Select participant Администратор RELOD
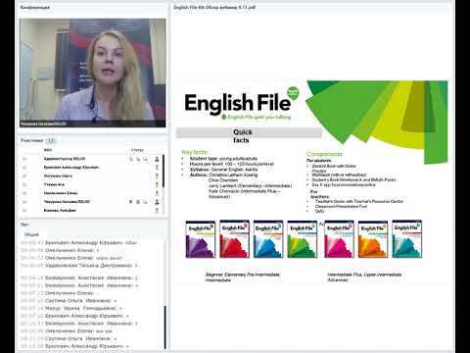Screen dimensions: 470x353 point(65,159)
